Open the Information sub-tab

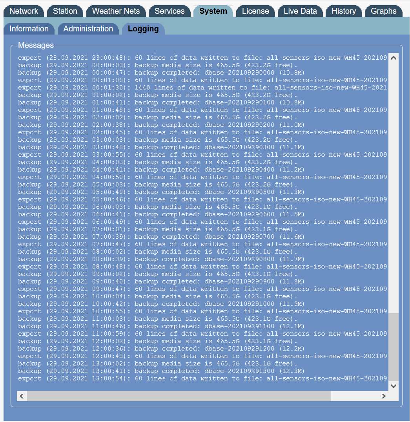[x=29, y=29]
